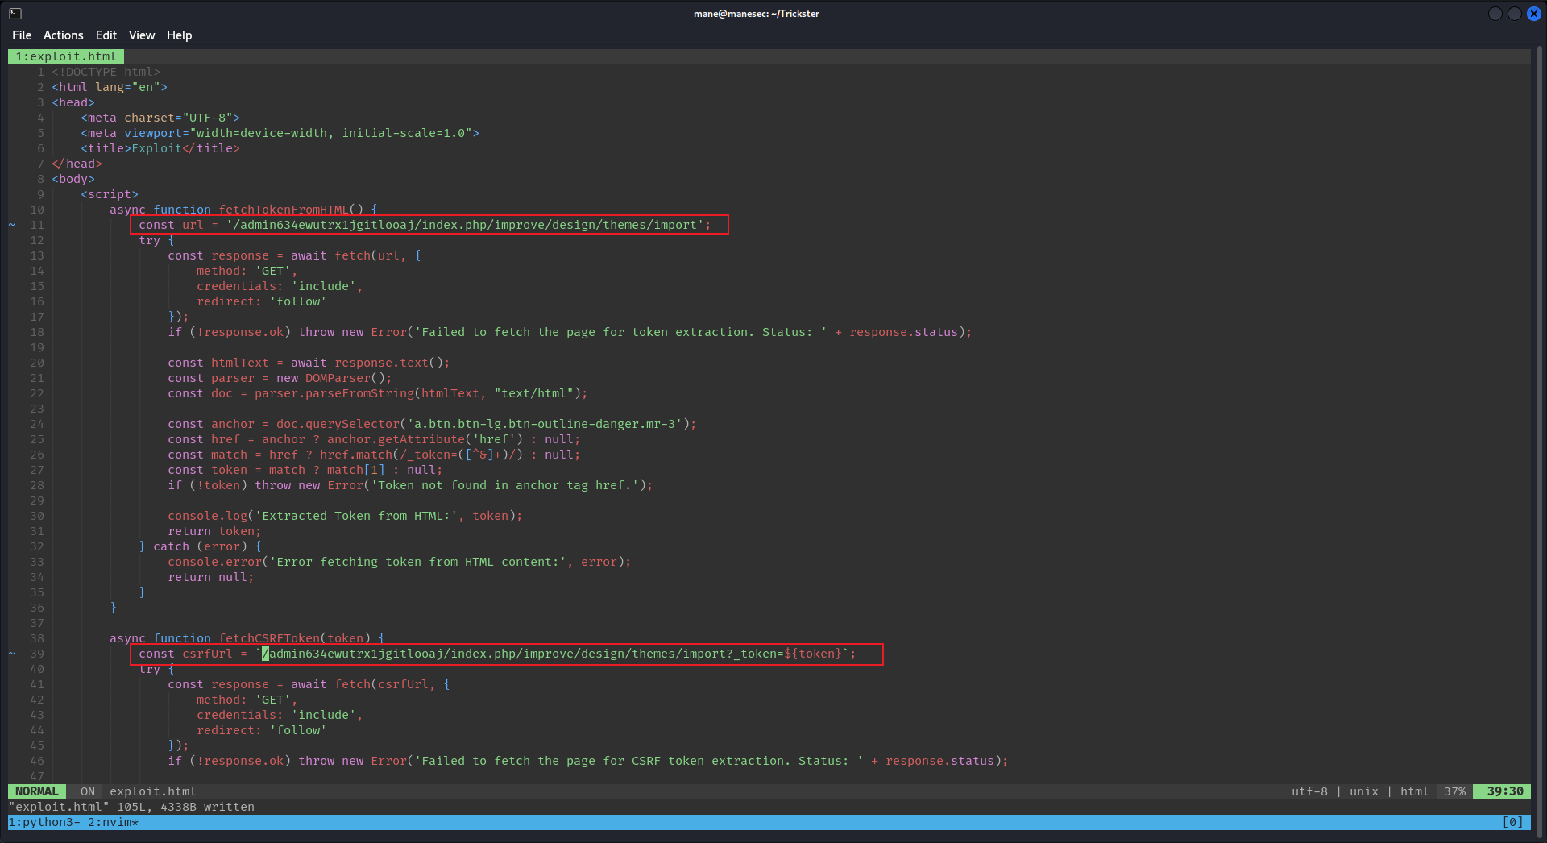Click the utf-8 encoding status entry
The height and width of the screenshot is (843, 1547).
point(1309,791)
